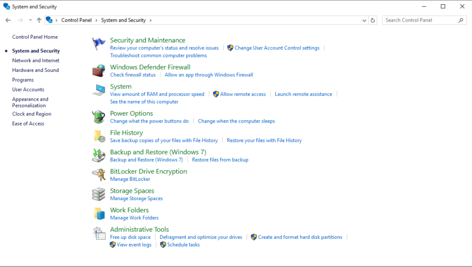Change User Account Control settings
The image size is (472, 267).
pyautogui.click(x=277, y=48)
